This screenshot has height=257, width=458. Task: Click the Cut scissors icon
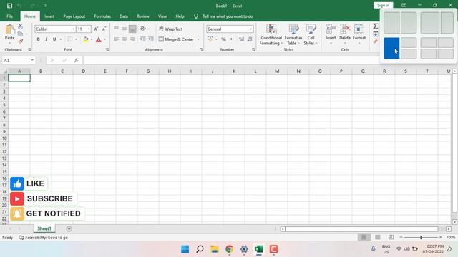(20, 26)
